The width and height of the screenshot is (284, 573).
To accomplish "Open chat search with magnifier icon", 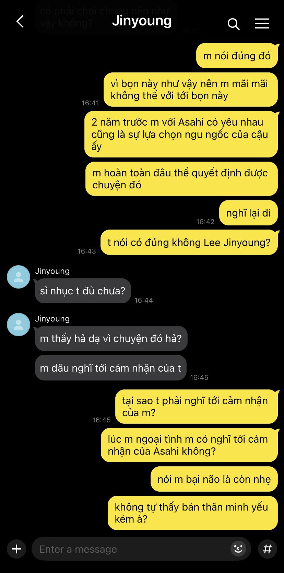I will 233,24.
